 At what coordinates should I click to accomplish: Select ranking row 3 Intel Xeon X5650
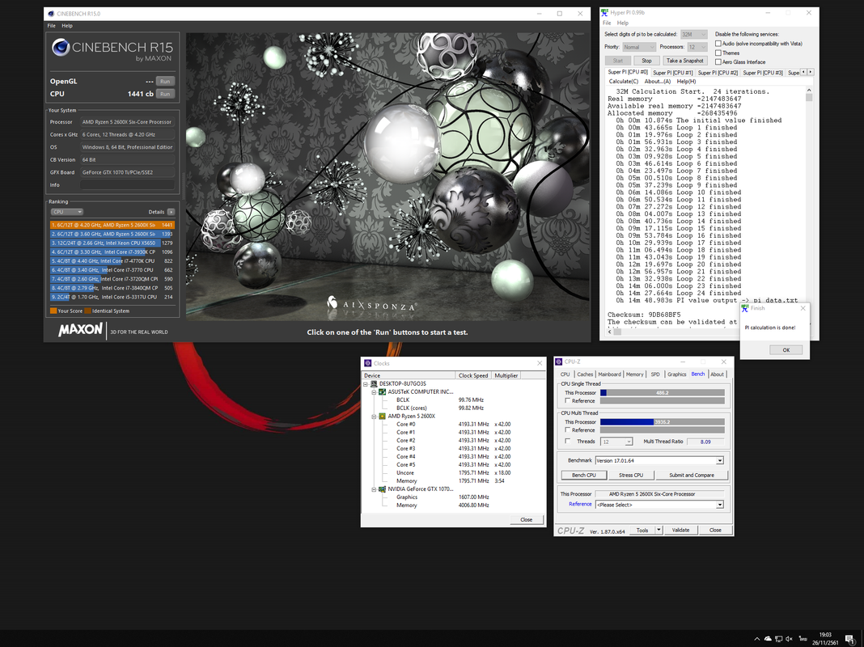click(112, 243)
